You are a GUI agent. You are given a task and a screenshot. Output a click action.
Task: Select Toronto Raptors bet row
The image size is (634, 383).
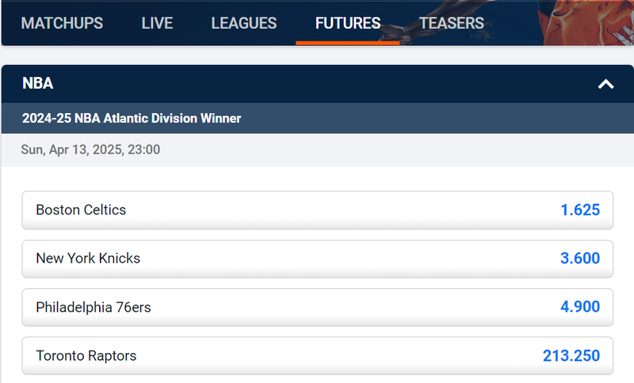pos(318,355)
